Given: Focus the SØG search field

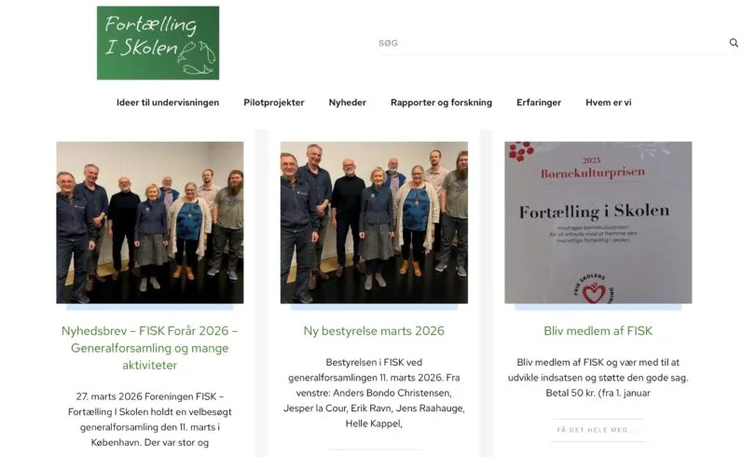Looking at the screenshot, I should point(552,43).
